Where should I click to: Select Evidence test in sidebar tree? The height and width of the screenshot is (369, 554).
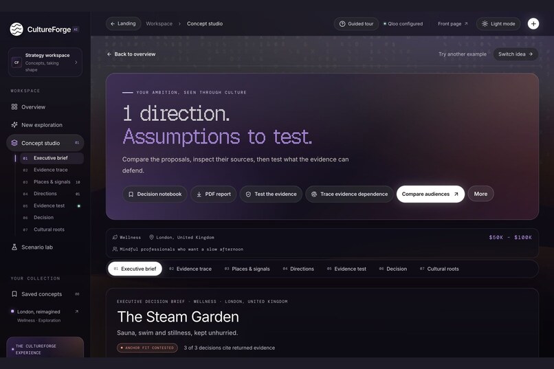pyautogui.click(x=52, y=205)
